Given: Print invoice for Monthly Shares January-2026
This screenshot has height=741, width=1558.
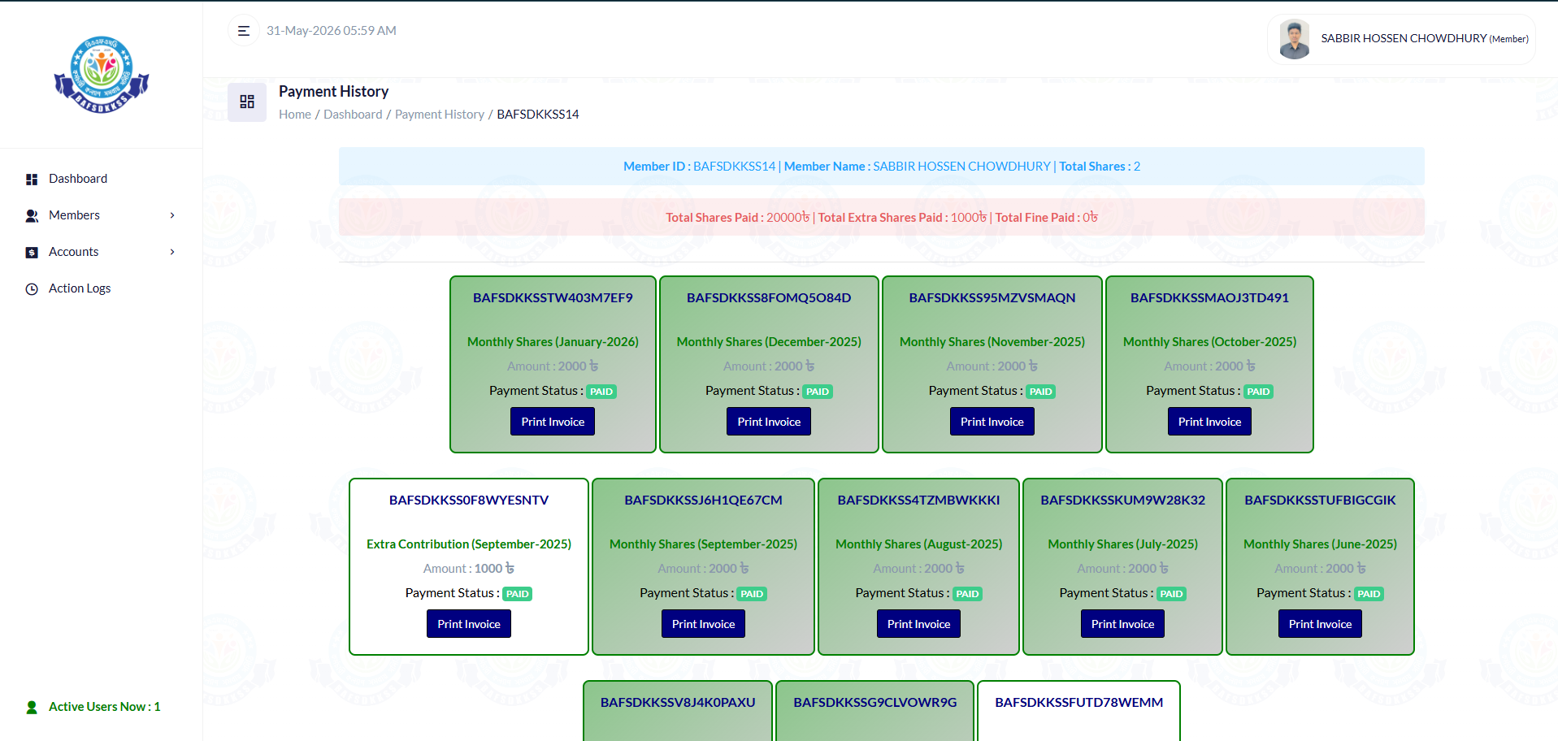Looking at the screenshot, I should tap(553, 422).
